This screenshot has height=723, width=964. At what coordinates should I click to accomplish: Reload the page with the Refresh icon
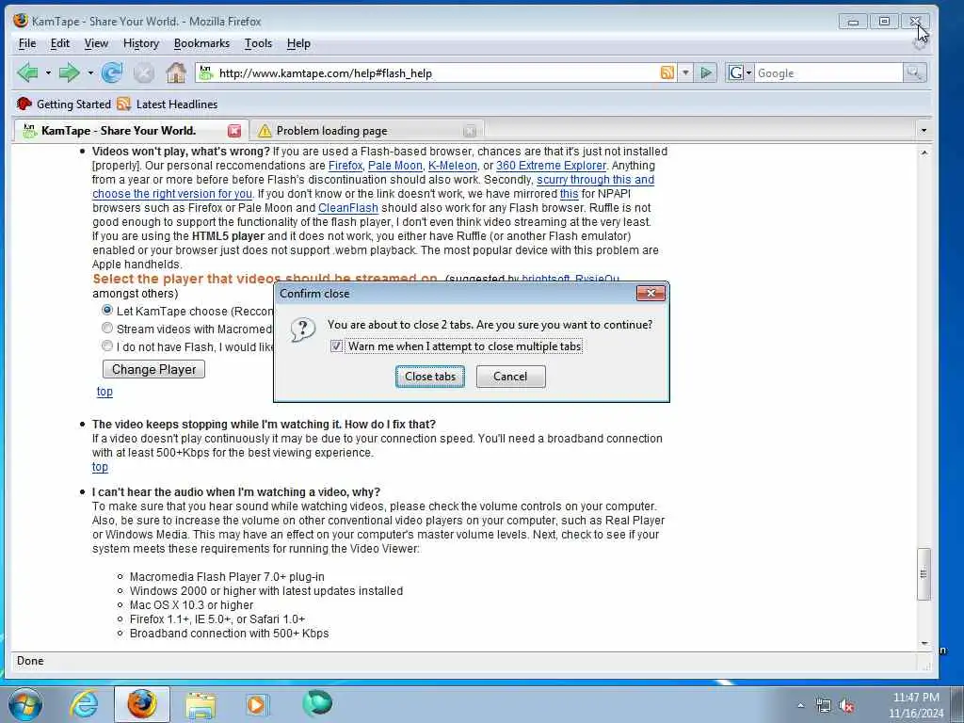click(x=111, y=73)
